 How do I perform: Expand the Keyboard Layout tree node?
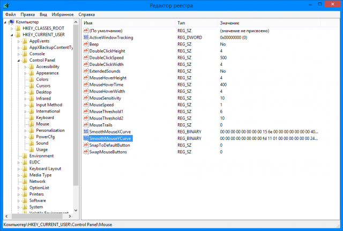tap(19, 169)
